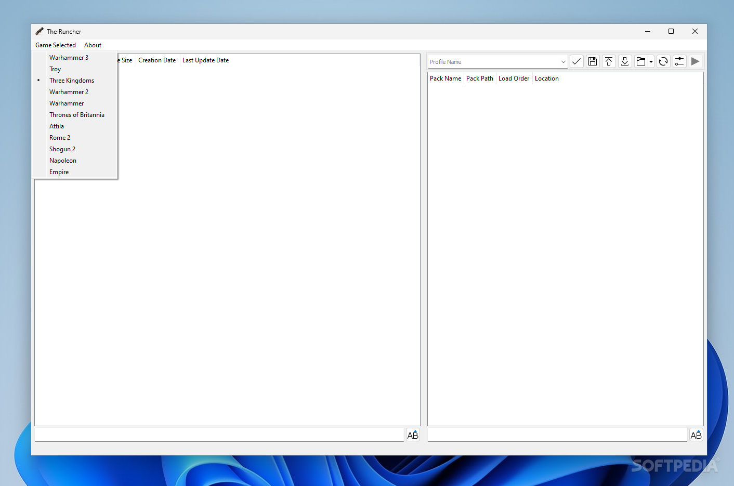Maximize The Runcher window
This screenshot has width=734, height=486.
point(671,31)
